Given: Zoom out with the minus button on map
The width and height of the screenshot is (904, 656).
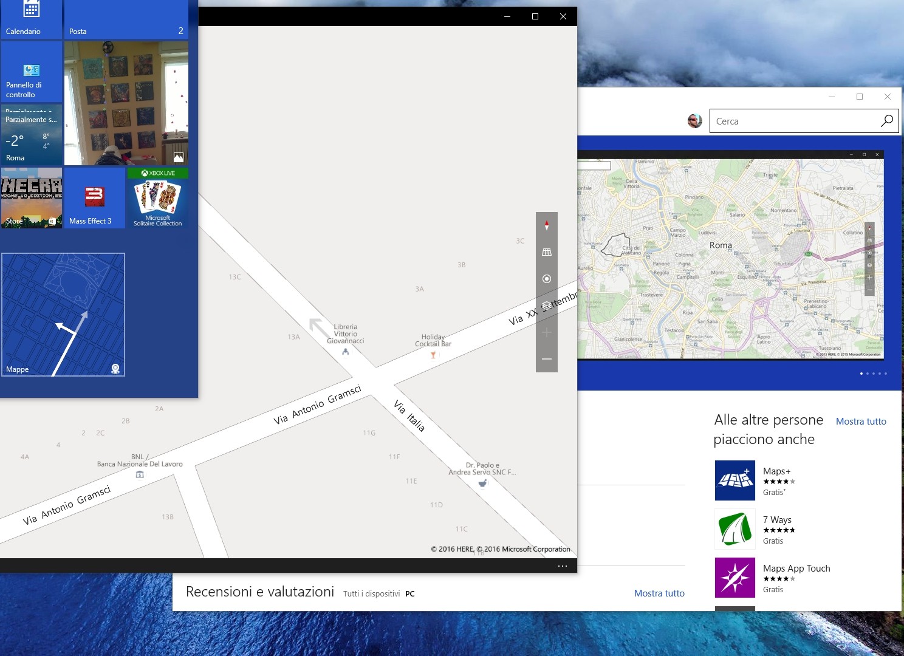Looking at the screenshot, I should point(546,359).
